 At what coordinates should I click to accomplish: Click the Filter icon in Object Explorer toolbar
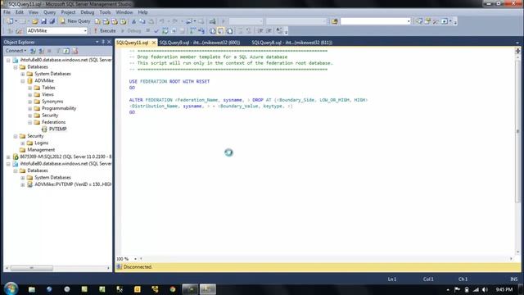(58, 51)
